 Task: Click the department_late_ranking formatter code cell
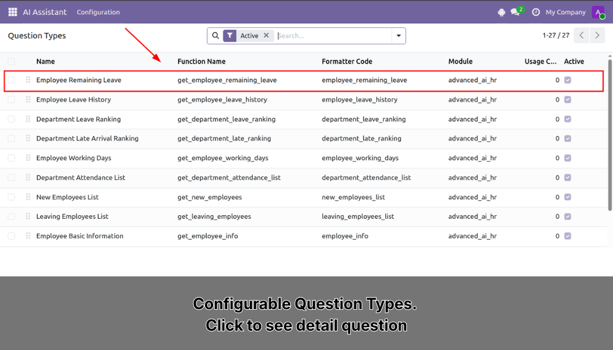point(361,138)
